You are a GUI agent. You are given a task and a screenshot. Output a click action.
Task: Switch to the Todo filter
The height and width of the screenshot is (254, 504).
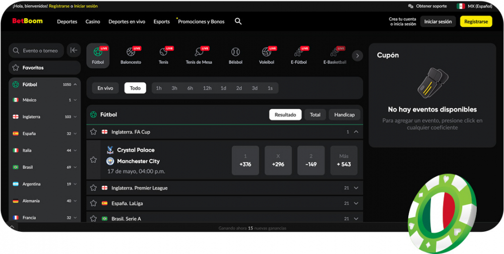135,88
